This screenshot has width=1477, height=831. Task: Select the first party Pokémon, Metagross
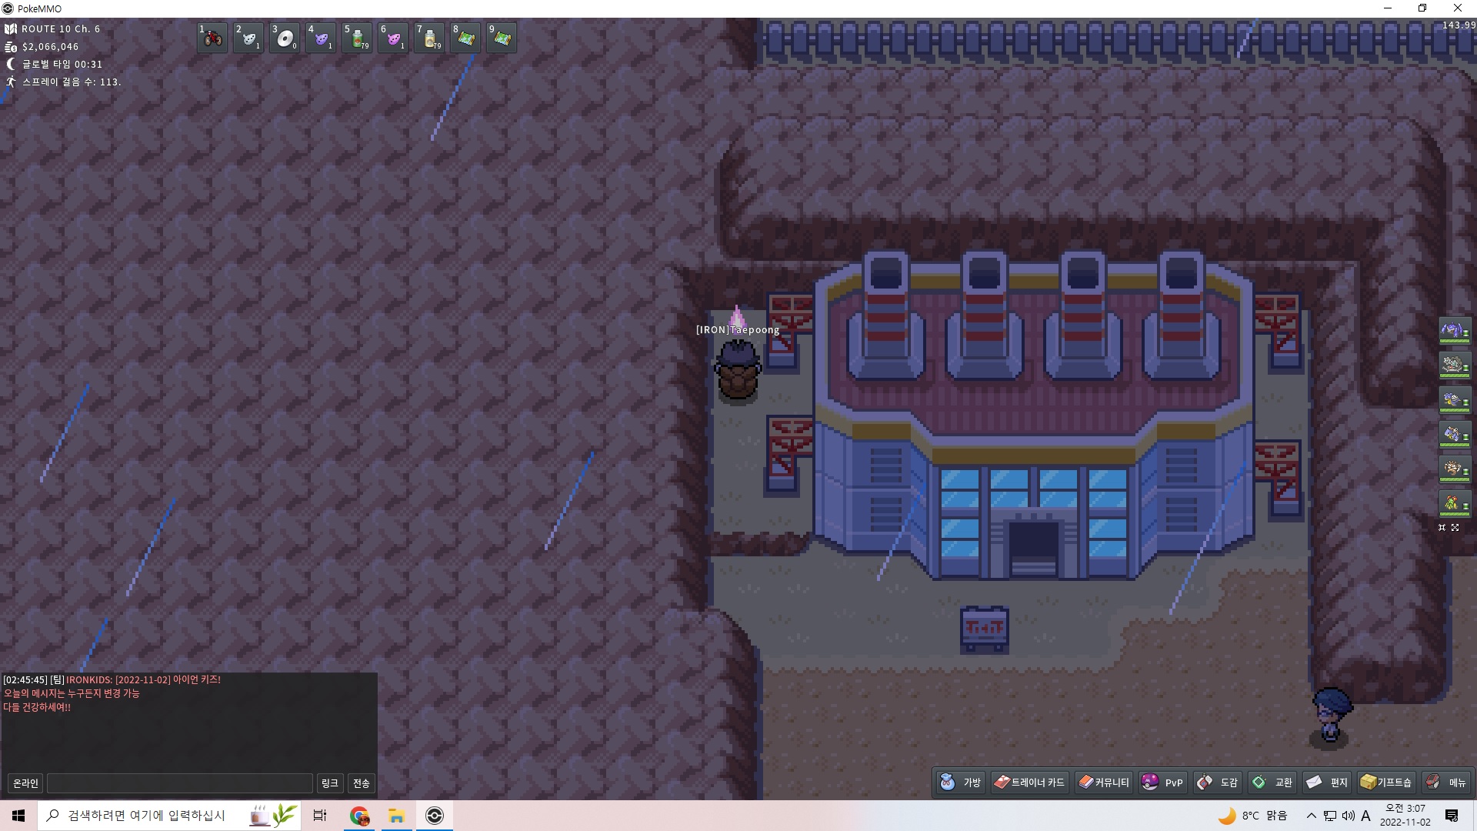pyautogui.click(x=1453, y=332)
